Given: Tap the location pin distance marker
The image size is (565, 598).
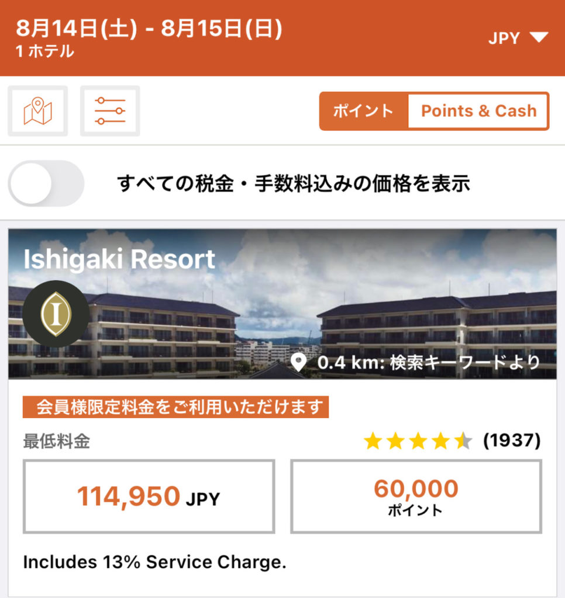Looking at the screenshot, I should 299,363.
